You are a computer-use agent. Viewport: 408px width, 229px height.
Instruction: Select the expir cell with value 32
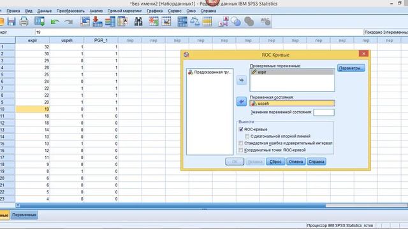click(33, 47)
